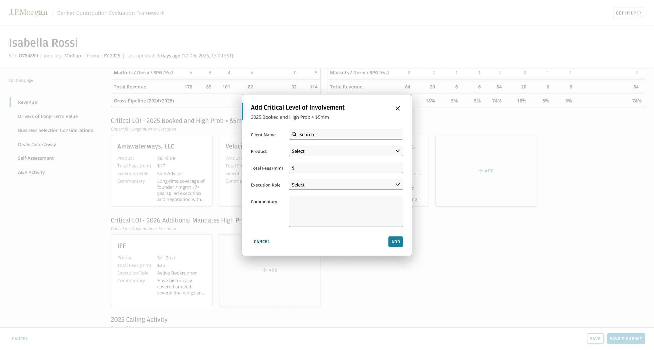Image resolution: width=654 pixels, height=350 pixels.
Task: Click the Isabella Rossi name heading
Action: 43,43
